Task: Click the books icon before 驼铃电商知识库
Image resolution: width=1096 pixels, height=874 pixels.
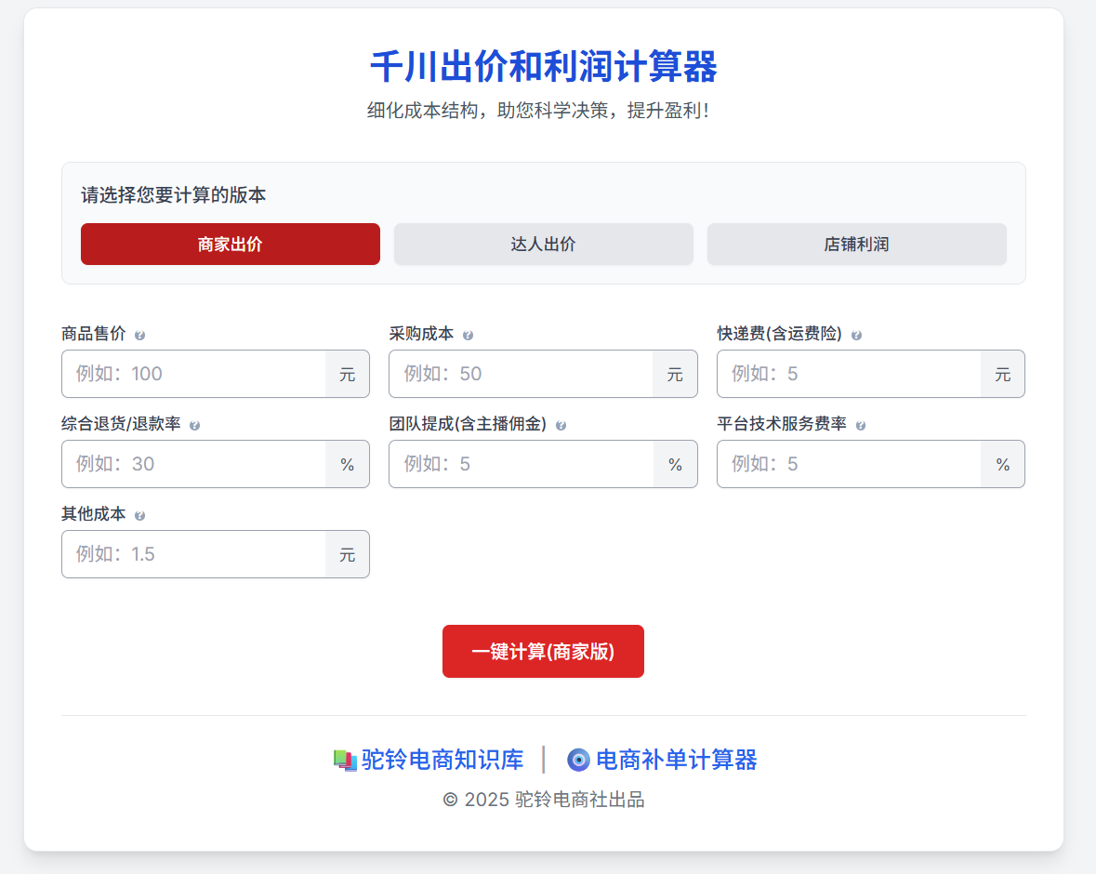Action: point(345,760)
